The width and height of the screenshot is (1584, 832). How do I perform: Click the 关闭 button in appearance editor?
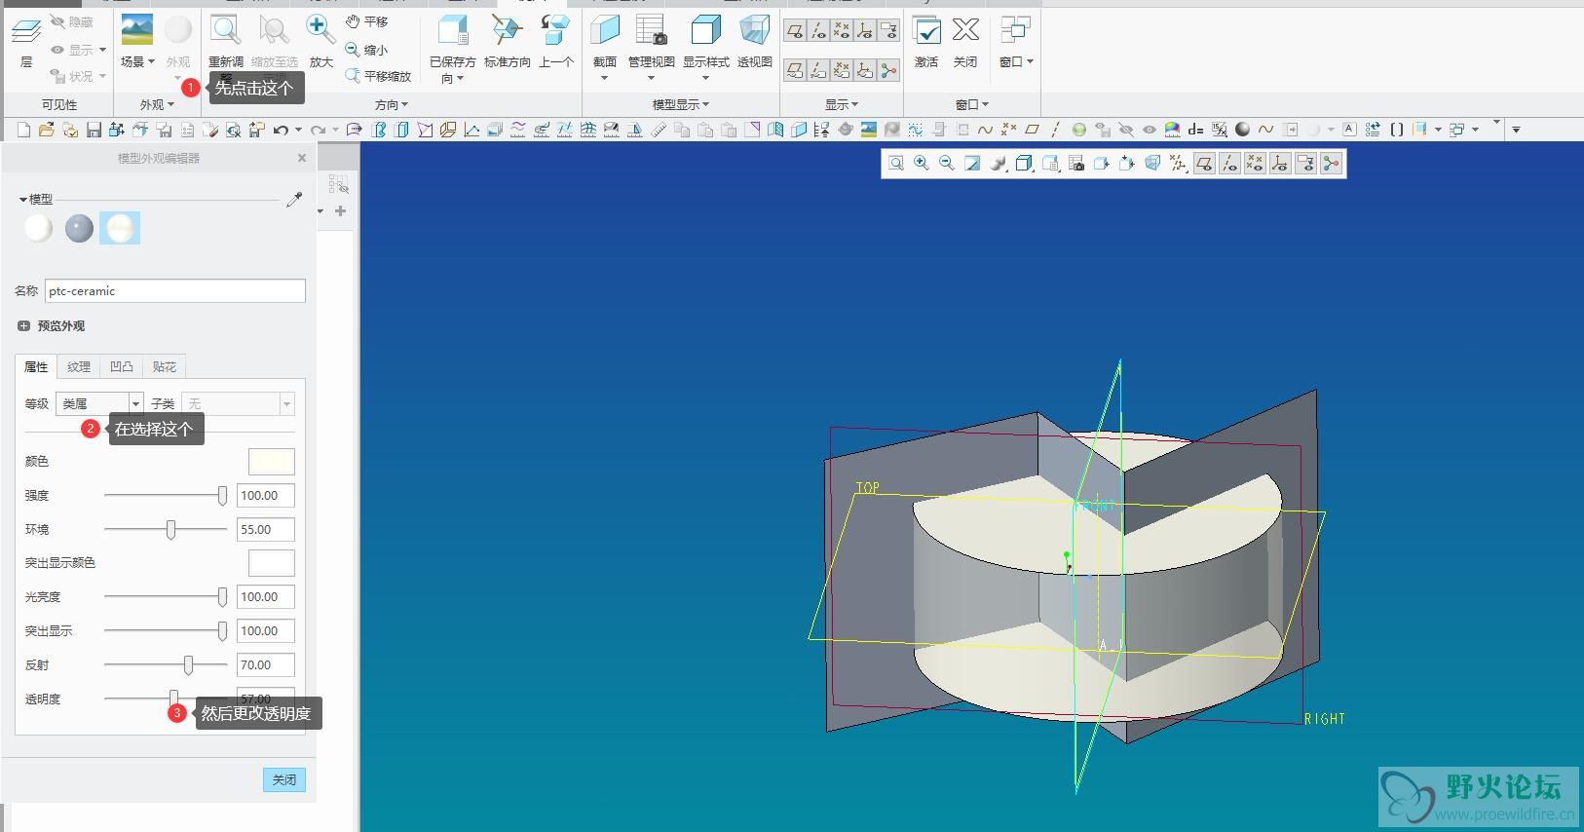284,779
